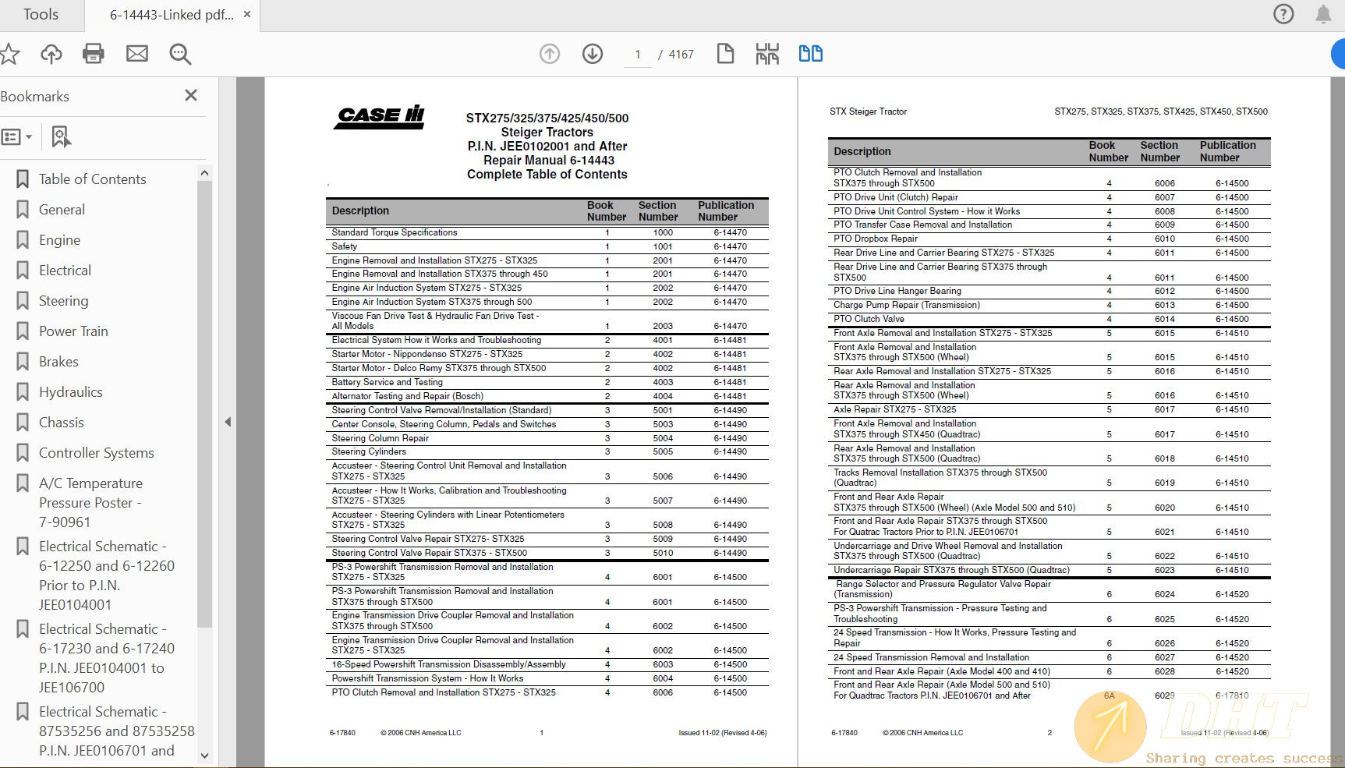Open Electrical Schematic 87535256 and 87535258 bookmark
1345x768 pixels.
(117, 731)
